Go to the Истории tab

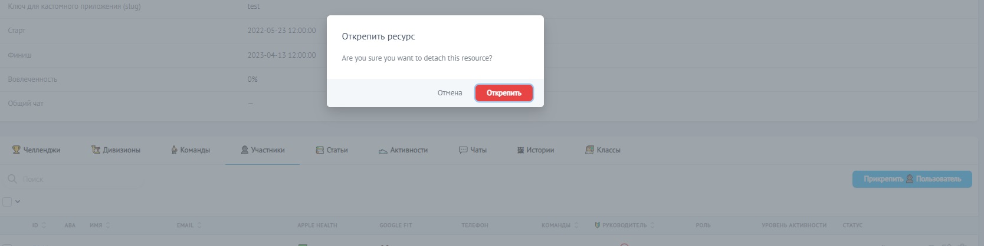click(536, 150)
